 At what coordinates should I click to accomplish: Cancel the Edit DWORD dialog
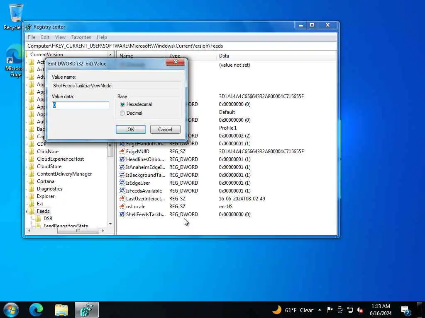165,130
